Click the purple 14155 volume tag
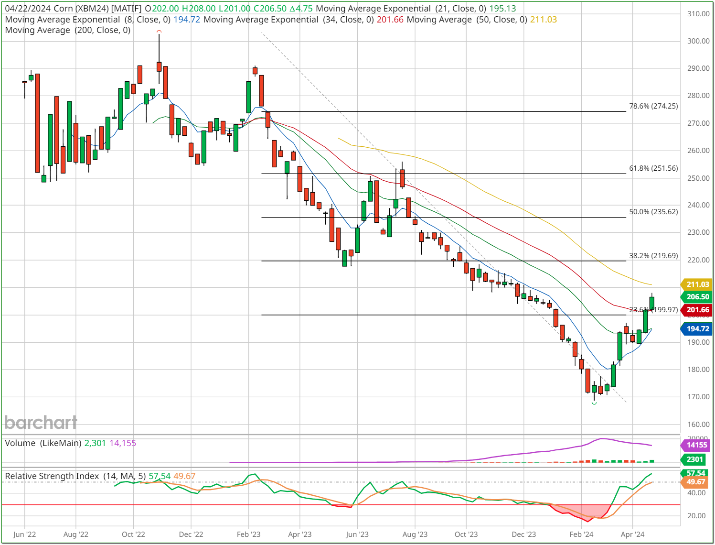The image size is (715, 545). pyautogui.click(x=696, y=445)
